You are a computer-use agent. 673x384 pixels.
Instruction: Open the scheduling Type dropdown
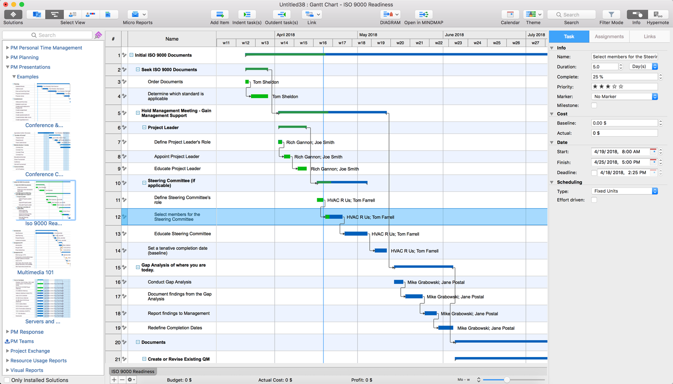625,191
